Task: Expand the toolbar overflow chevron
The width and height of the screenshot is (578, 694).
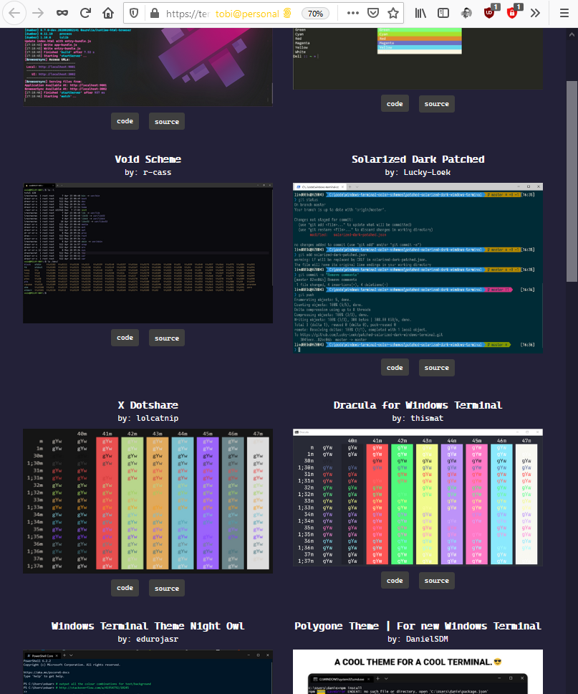Action: pos(535,13)
